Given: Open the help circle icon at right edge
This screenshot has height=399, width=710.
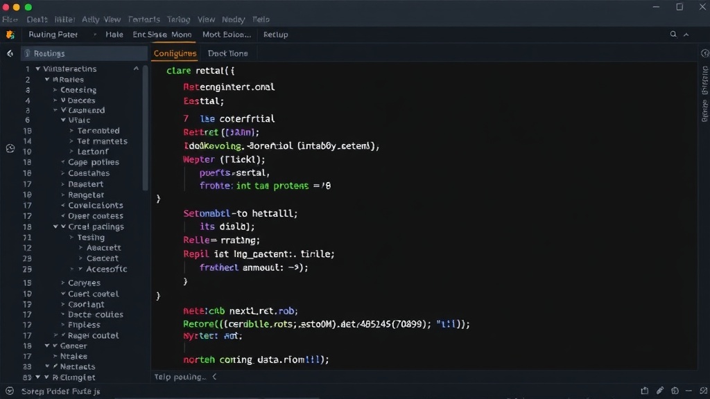Looking at the screenshot, I should coord(705,53).
